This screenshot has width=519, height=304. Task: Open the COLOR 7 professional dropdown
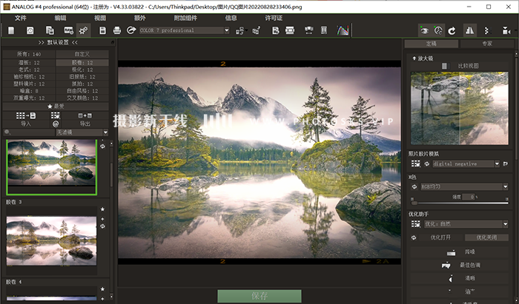tap(185, 30)
